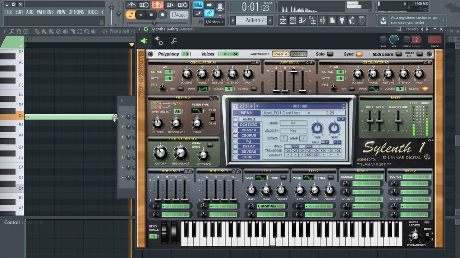Open the TOOLS menu
This screenshot has height=258, width=460.
93,12
